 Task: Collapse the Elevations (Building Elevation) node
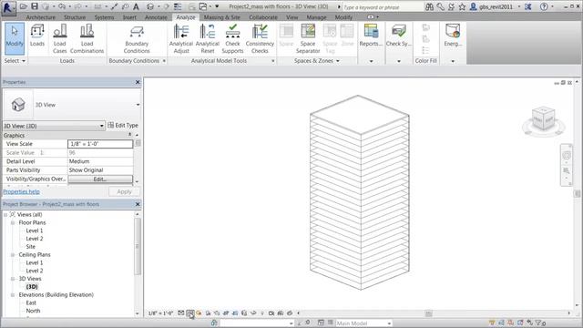tap(13, 295)
